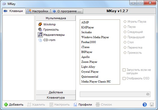Toggle the Отображать OSD checkbox
Viewport: 158px width, 110px height.
coord(124,78)
